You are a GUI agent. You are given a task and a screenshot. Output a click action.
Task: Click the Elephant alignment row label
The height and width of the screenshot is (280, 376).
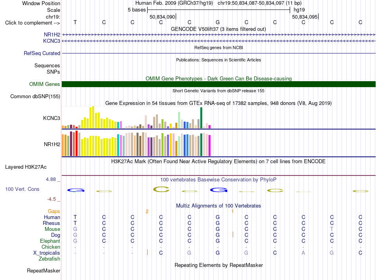pos(50,241)
